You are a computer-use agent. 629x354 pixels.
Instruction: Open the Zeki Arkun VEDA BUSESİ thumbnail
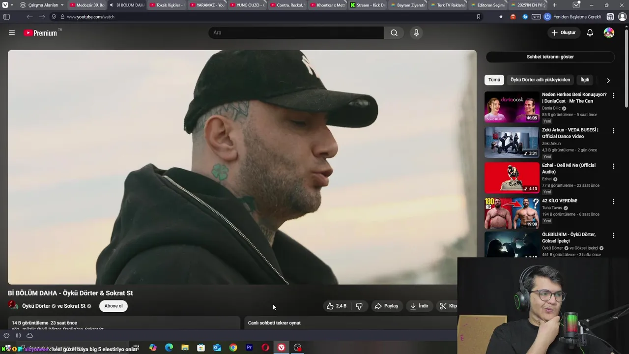pos(512,142)
